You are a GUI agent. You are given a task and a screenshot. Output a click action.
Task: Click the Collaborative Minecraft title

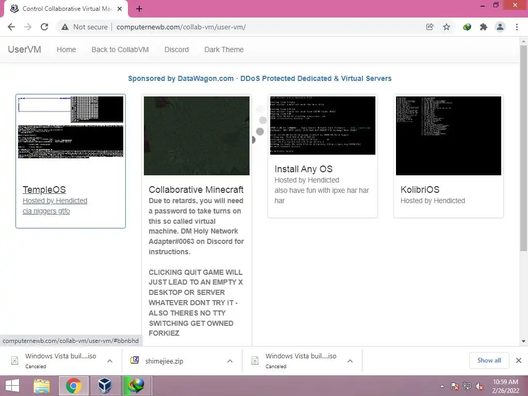point(196,190)
